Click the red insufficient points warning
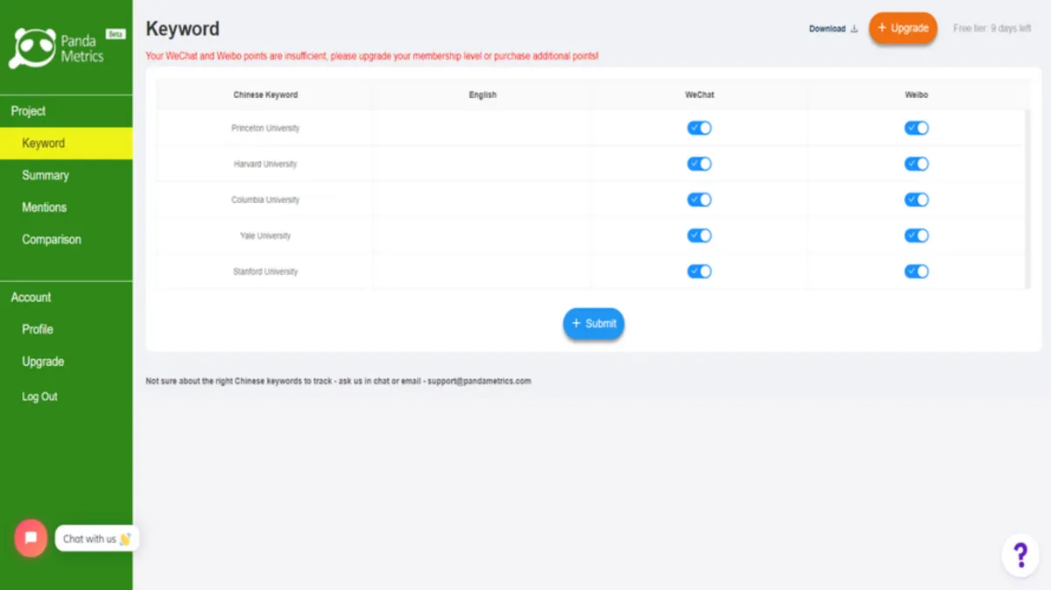The image size is (1051, 590). pyautogui.click(x=372, y=56)
